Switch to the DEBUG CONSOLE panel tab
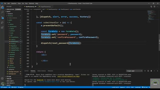This screenshot has height=90, width=160. pyautogui.click(x=41, y=71)
